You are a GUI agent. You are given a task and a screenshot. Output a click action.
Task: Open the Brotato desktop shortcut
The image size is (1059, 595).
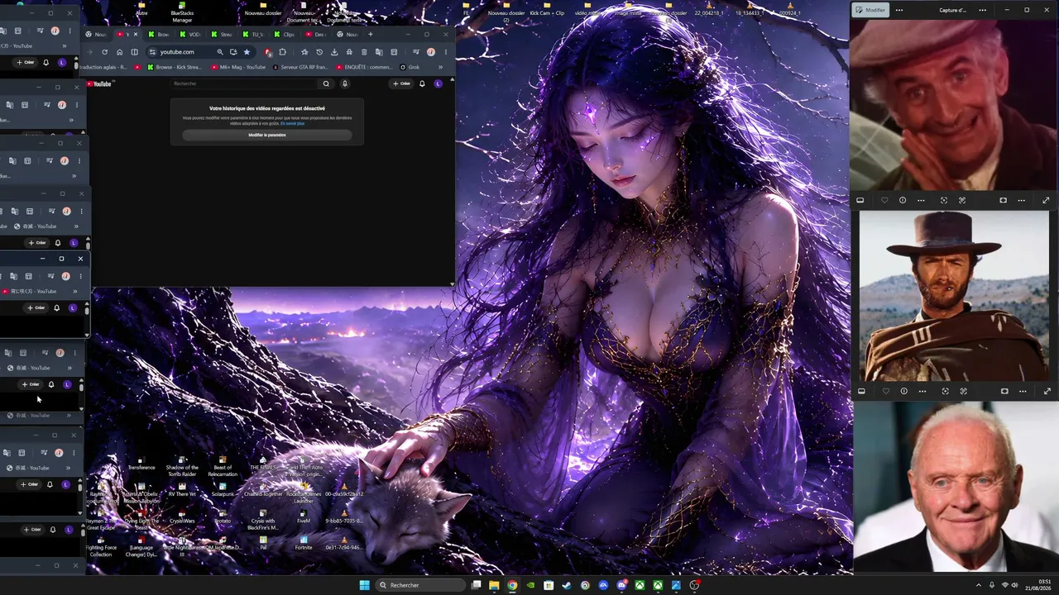pos(223,516)
